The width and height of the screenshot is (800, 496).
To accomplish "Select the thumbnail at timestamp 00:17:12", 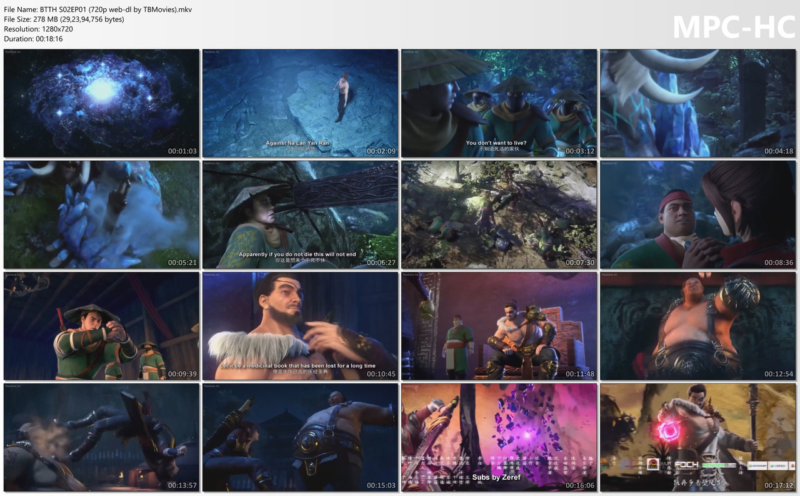I will click(698, 437).
